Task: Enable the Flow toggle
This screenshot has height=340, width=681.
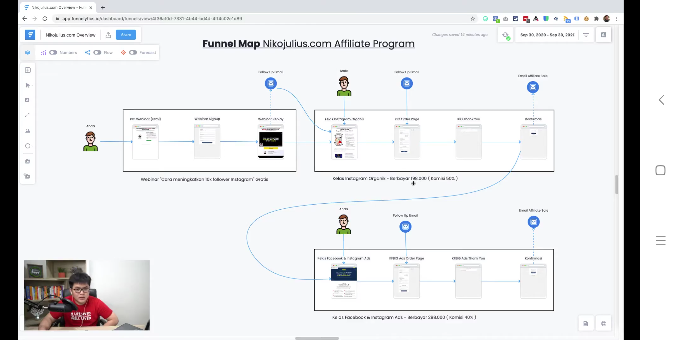Action: point(97,53)
